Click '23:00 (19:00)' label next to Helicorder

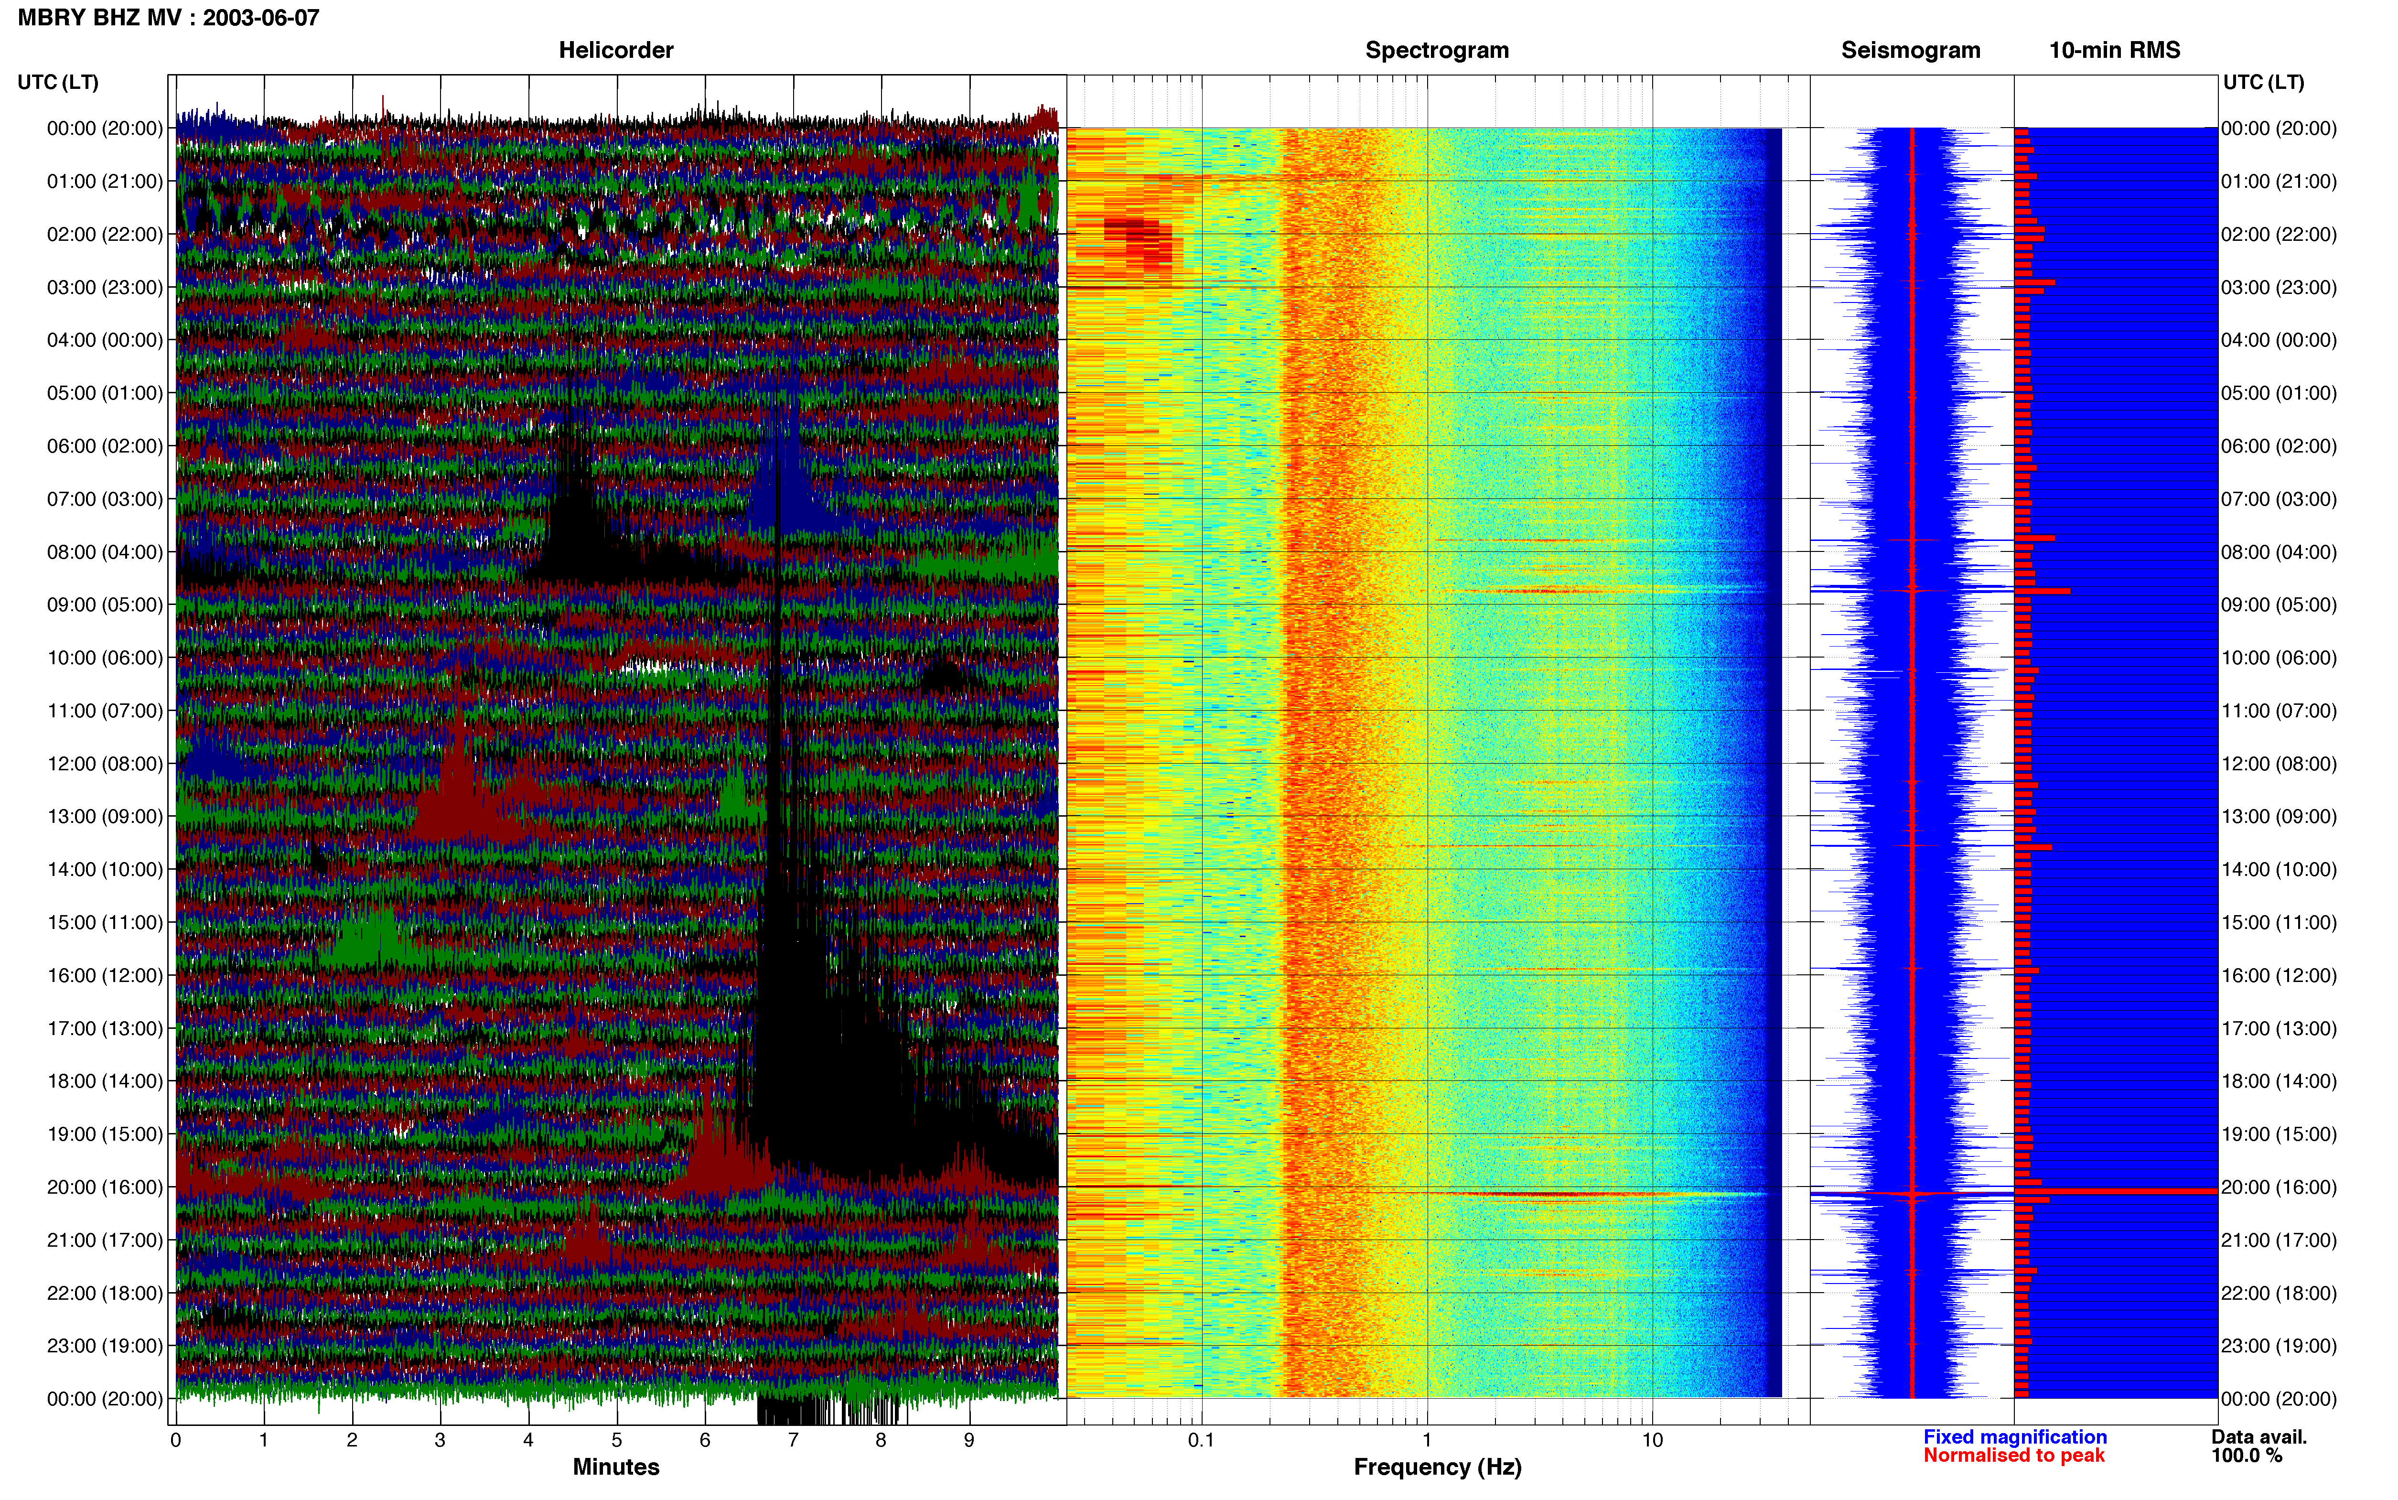(x=105, y=1346)
